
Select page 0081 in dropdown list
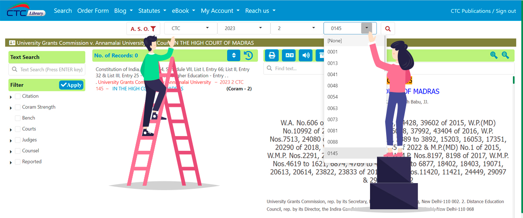point(355,131)
